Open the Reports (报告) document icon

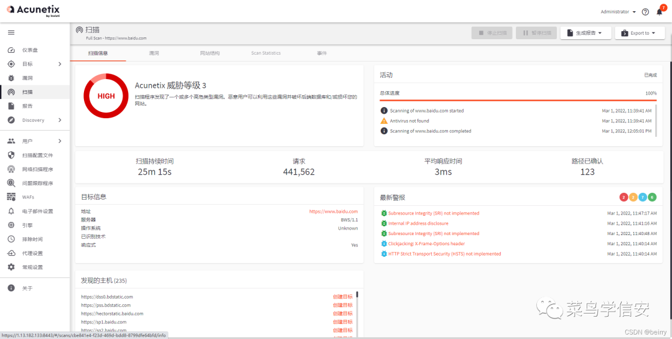pyautogui.click(x=12, y=106)
